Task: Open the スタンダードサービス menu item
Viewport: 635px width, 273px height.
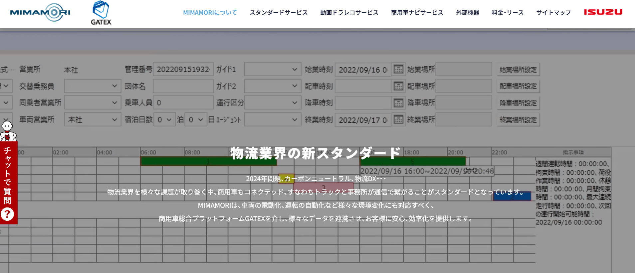Action: coord(279,13)
